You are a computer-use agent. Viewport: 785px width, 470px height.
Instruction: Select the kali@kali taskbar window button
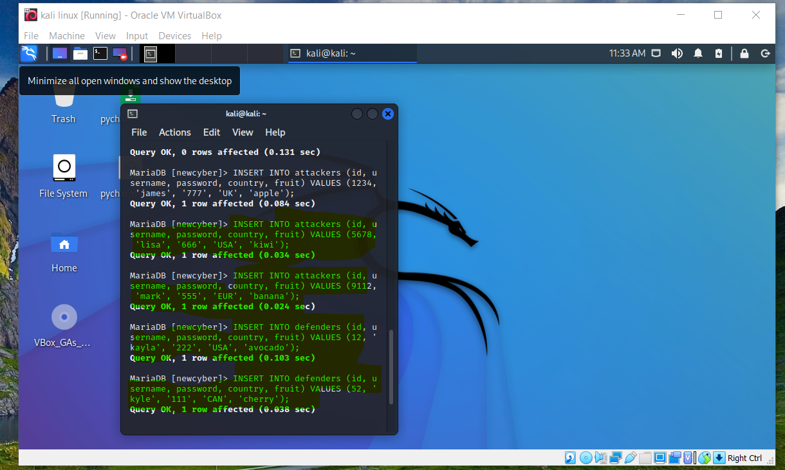[351, 53]
